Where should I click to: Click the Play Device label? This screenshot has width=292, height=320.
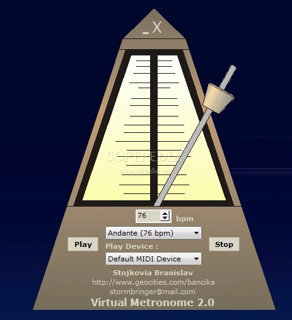(x=132, y=246)
